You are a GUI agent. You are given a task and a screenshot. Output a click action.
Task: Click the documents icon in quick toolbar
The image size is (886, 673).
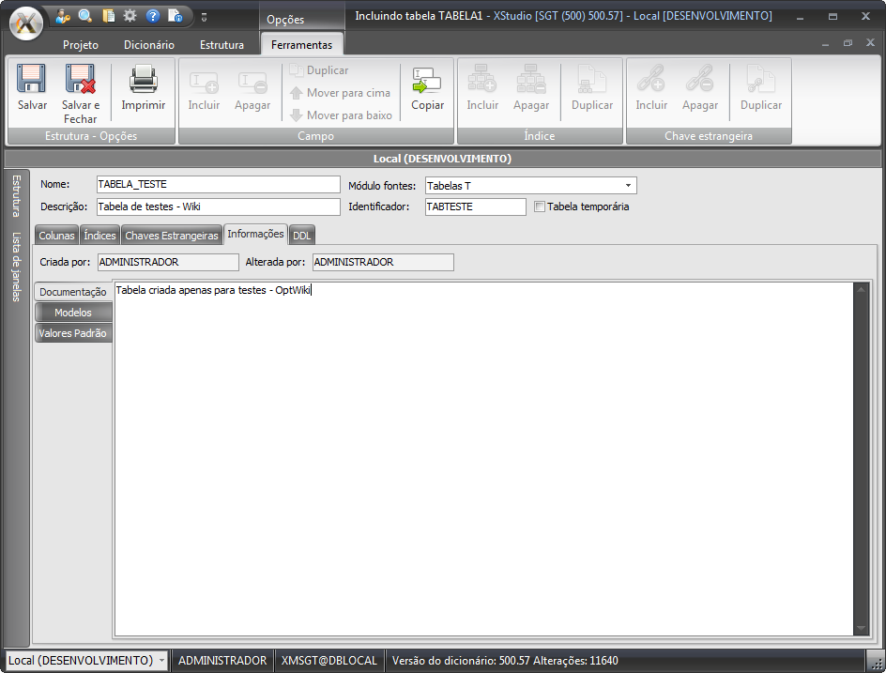point(108,16)
